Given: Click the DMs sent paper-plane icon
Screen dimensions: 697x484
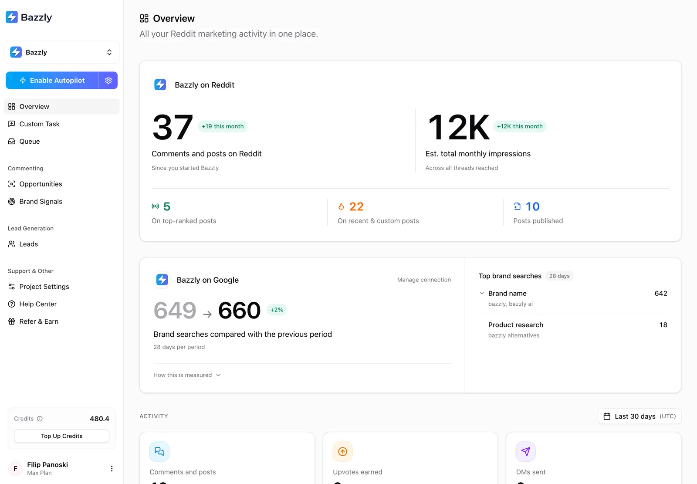Looking at the screenshot, I should (525, 451).
